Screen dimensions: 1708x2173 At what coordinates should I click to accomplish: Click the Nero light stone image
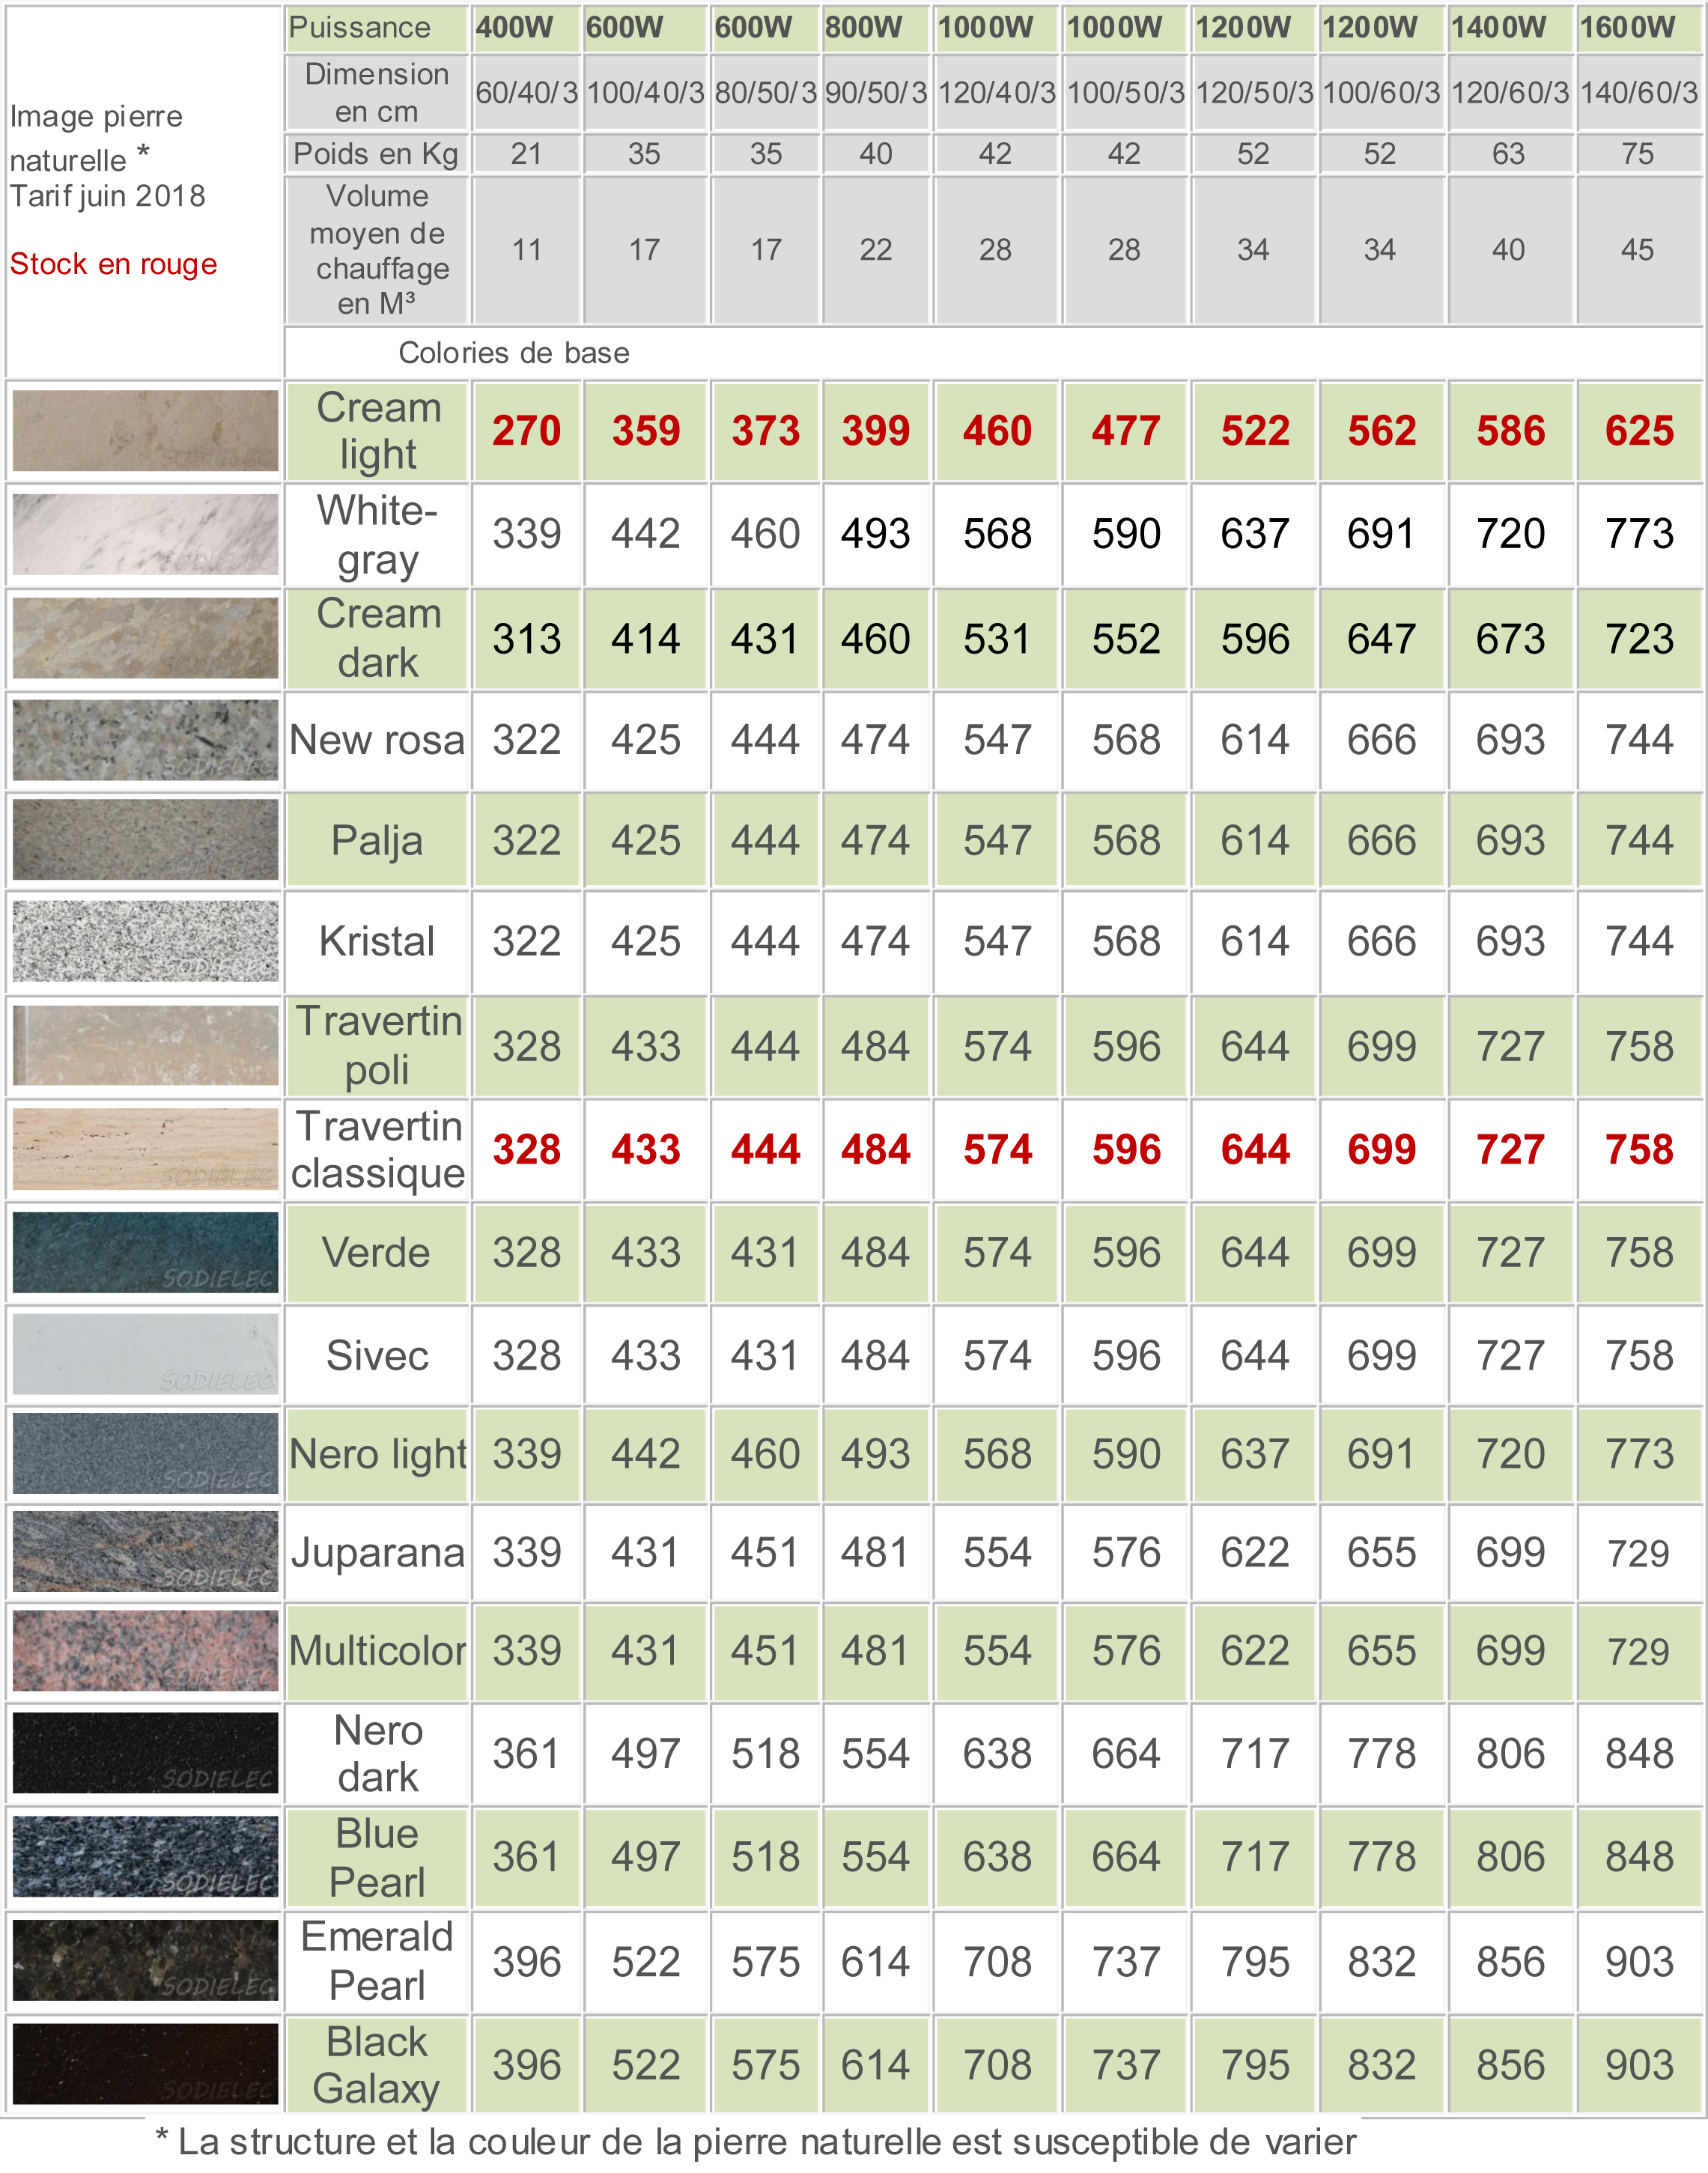click(145, 1453)
